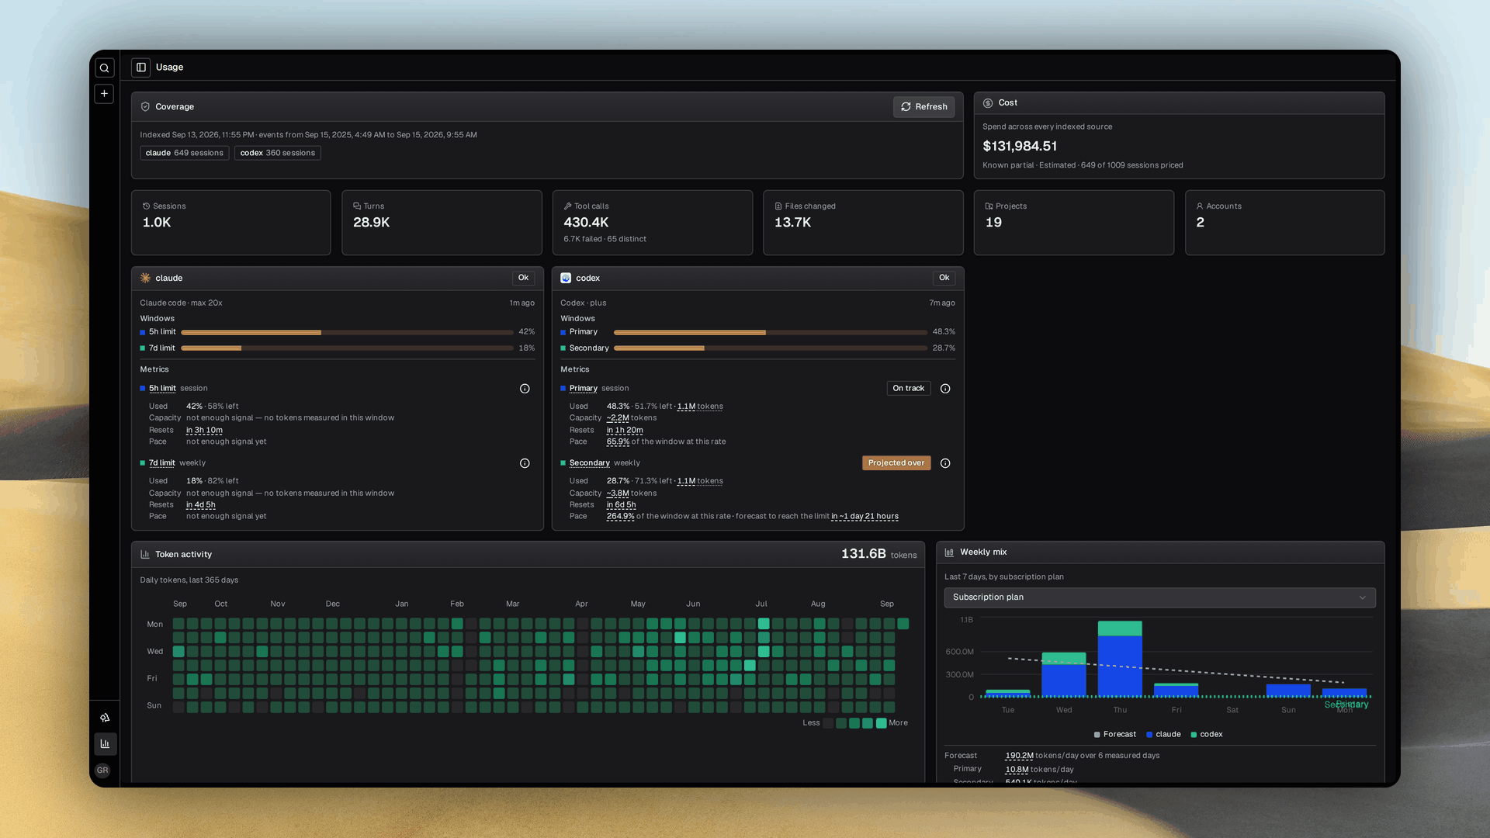Toggle the Forecast legend item
Viewport: 1490px width, 838px height.
(1114, 735)
